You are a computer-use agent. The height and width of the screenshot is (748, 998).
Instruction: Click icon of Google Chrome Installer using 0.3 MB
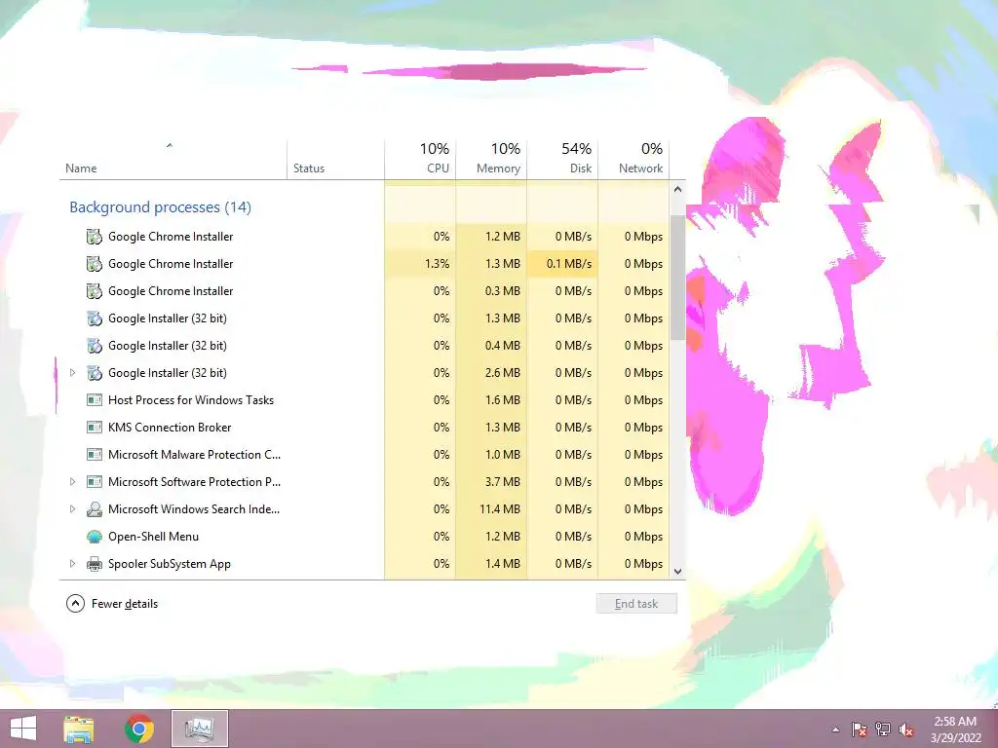95,291
